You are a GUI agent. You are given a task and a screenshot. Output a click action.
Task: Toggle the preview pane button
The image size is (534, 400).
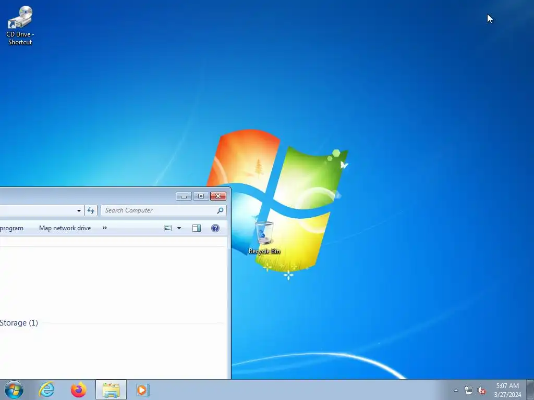click(197, 228)
